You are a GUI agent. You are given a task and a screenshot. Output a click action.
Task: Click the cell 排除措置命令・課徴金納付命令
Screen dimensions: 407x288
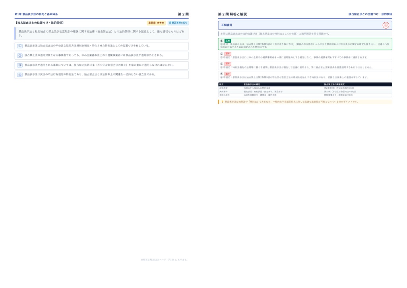[339, 95]
